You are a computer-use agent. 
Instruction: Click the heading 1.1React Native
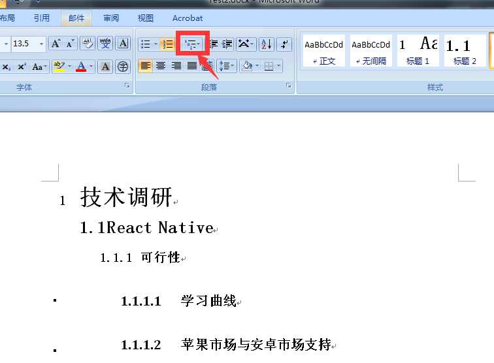click(x=147, y=228)
